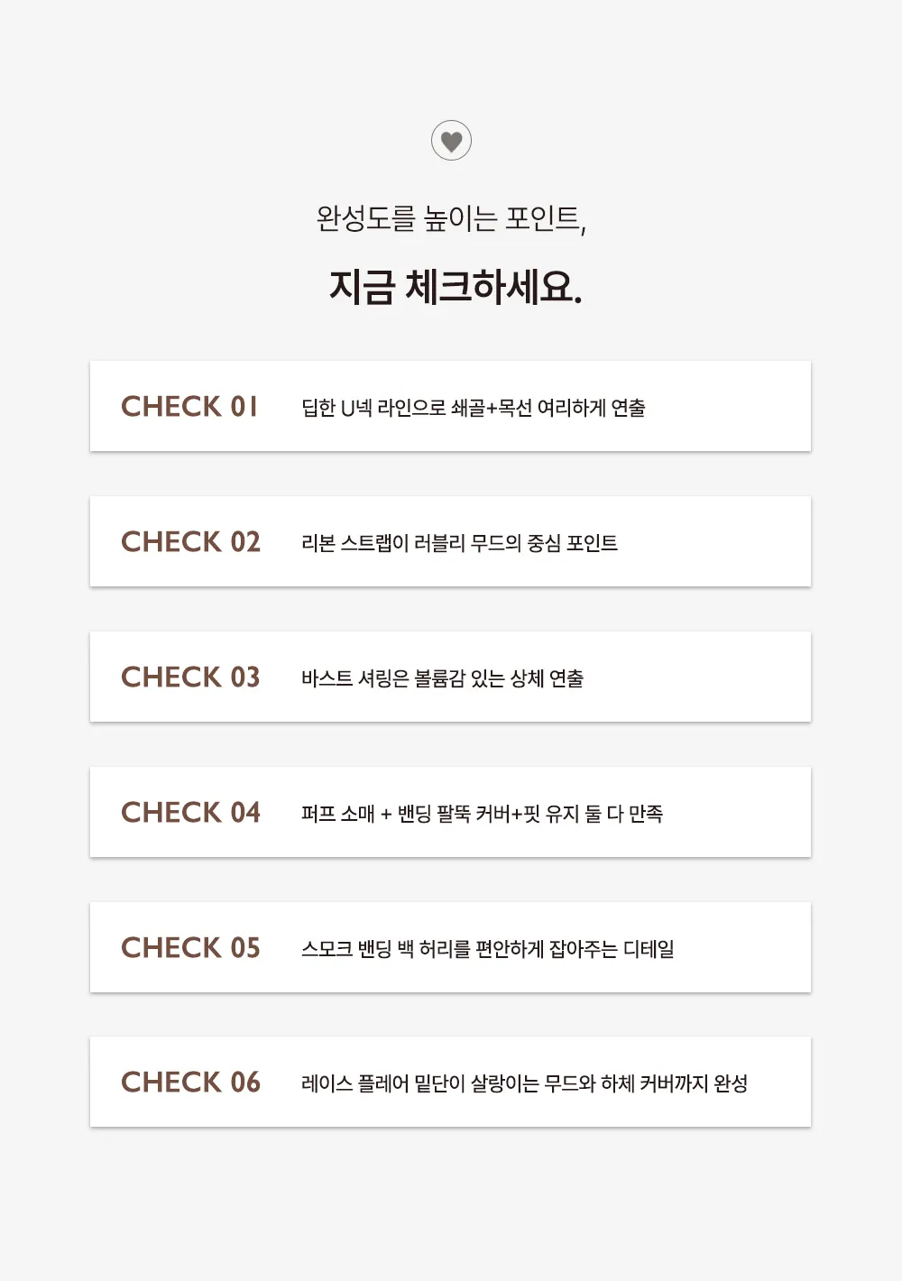
Task: Click the text 리본 스트랩이 러블리 무드의 중심
Action: pyautogui.click(x=431, y=543)
